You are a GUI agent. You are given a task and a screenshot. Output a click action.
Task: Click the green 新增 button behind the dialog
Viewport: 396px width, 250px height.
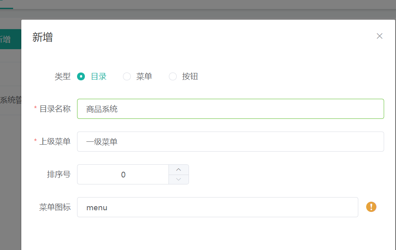[x=10, y=39]
